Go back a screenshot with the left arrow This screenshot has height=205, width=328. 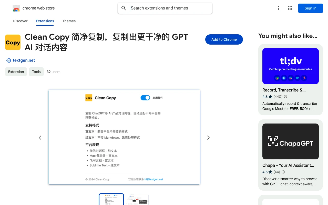[x=40, y=138]
